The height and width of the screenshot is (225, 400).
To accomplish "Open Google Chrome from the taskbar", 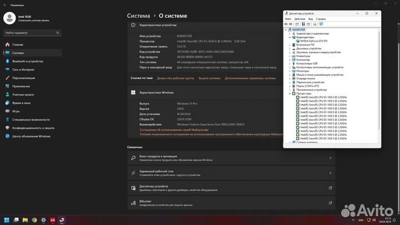I will click(34, 220).
